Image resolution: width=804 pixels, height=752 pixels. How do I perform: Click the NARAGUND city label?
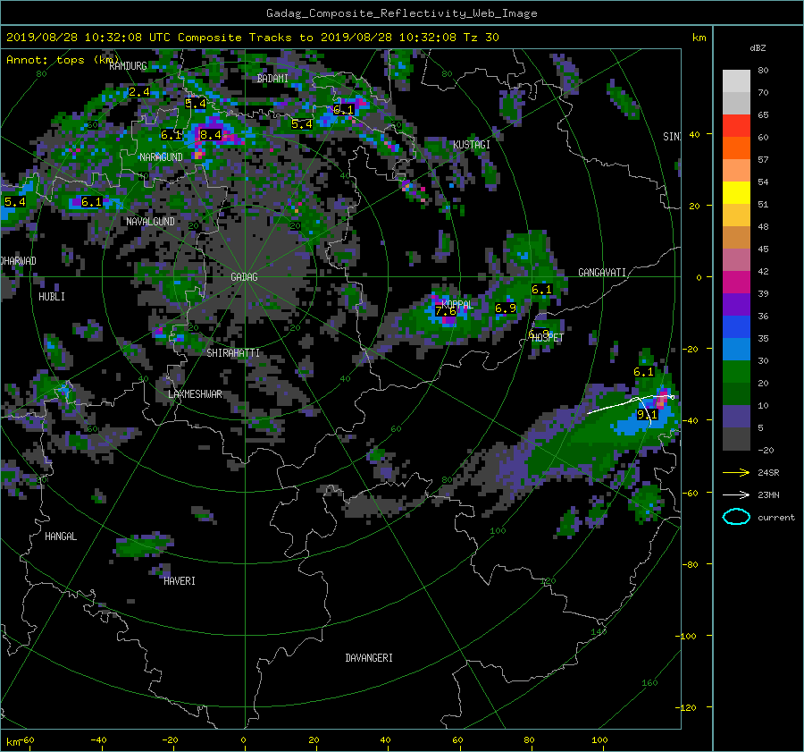161,157
